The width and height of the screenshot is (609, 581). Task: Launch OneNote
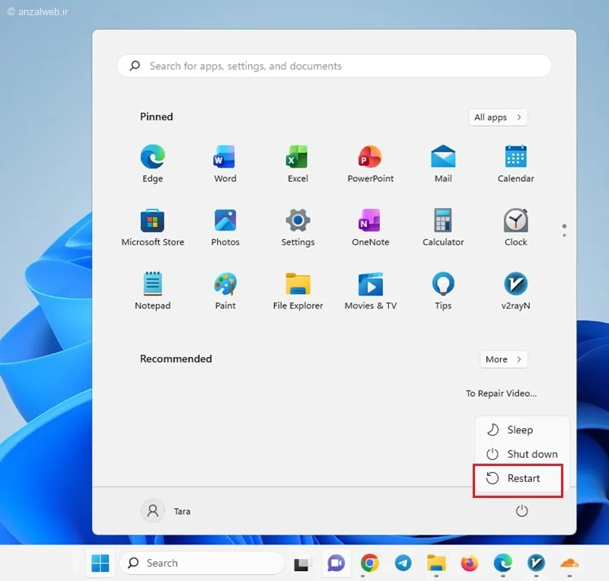click(371, 227)
